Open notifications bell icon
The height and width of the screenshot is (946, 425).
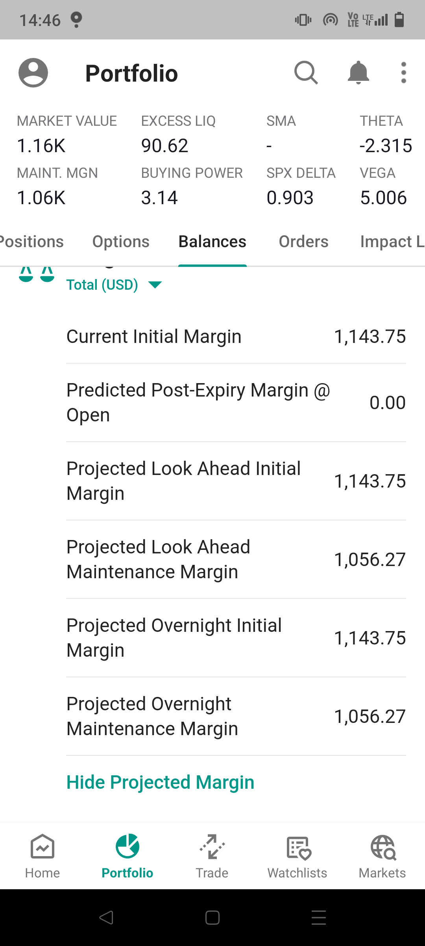(x=358, y=73)
